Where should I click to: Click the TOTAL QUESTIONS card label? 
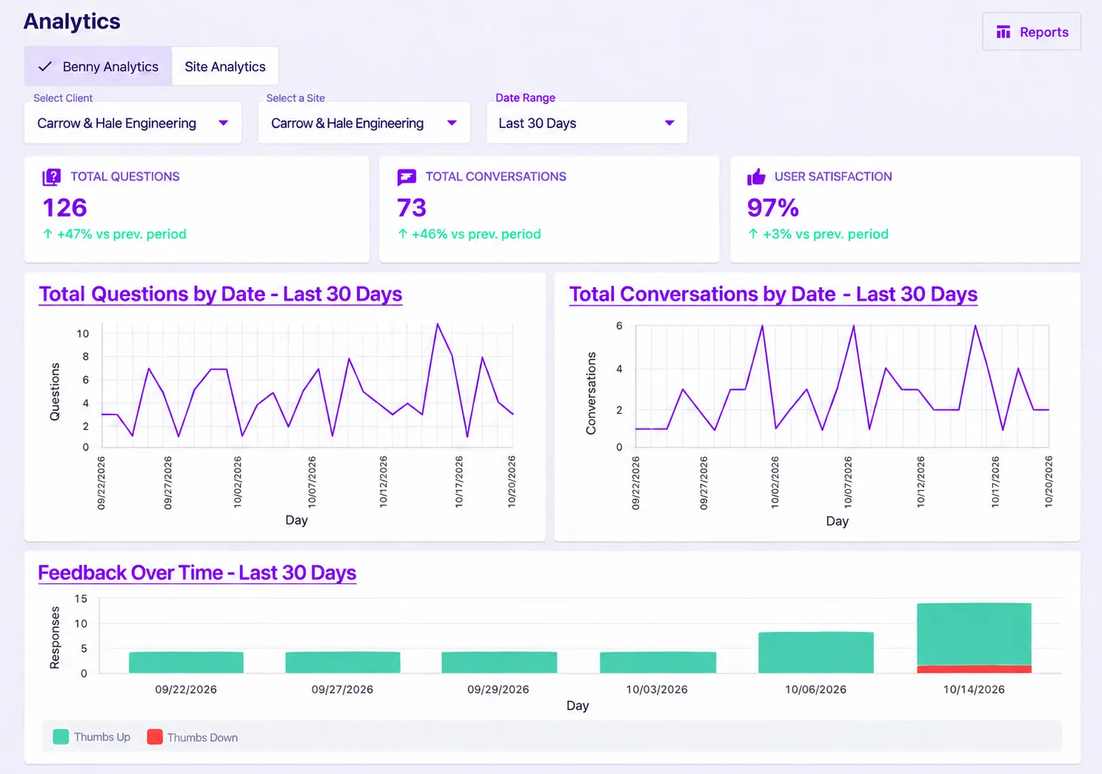tap(125, 177)
